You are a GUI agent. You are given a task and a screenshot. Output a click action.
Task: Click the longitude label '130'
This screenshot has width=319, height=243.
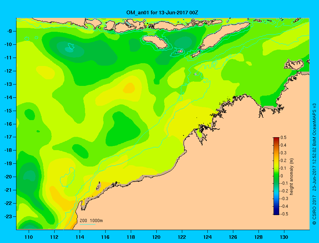284,237
